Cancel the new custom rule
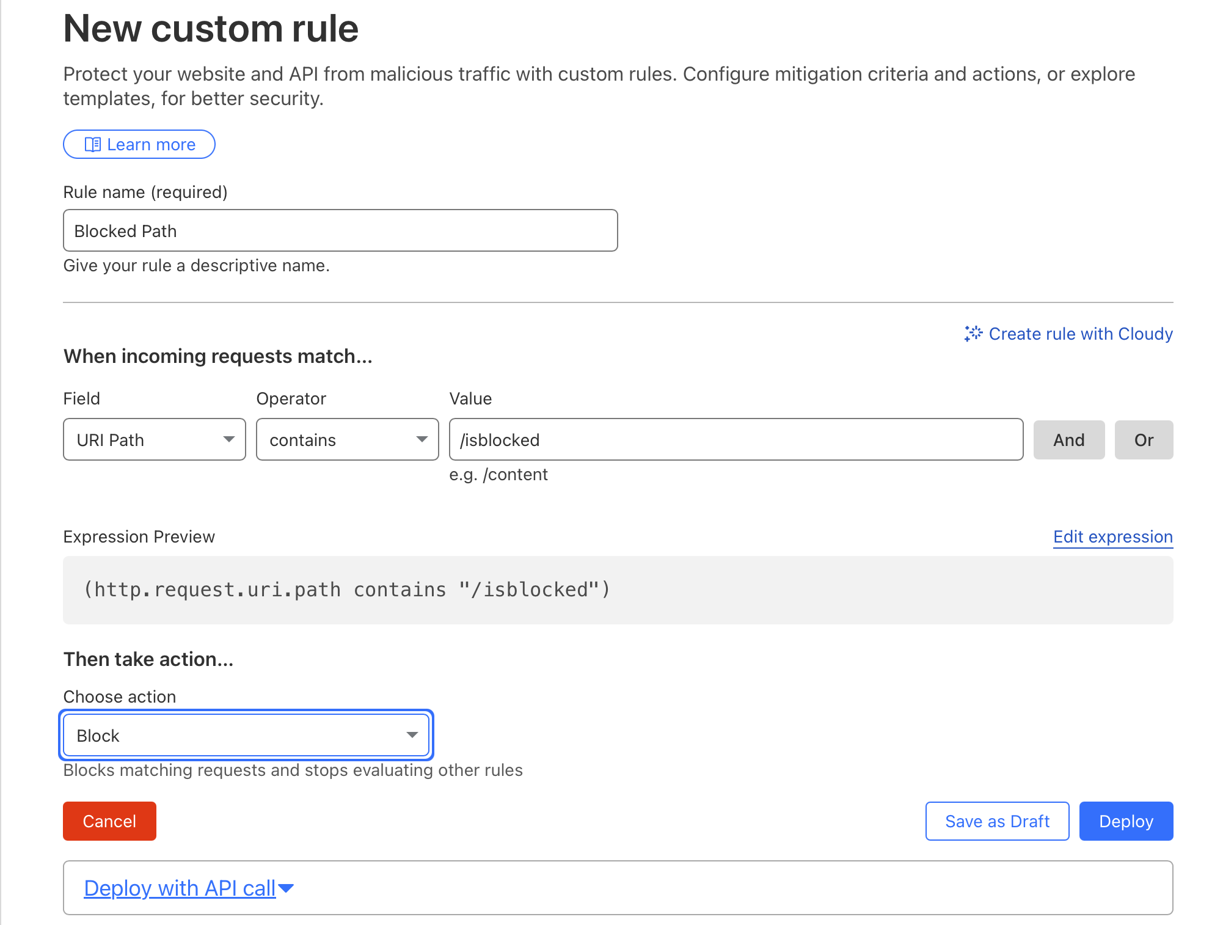 click(109, 821)
